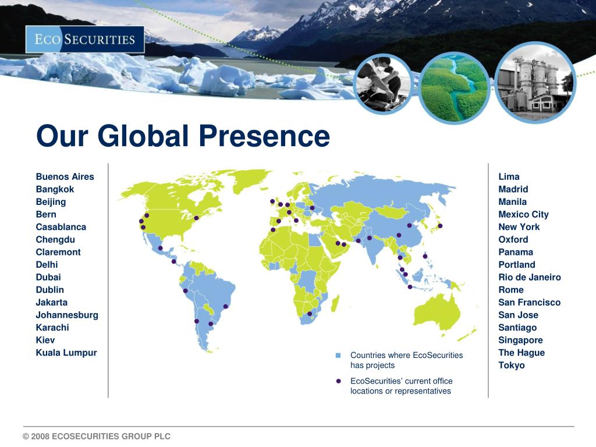
Task: Select 'Singapore' in the right city list
Action: pos(520,340)
